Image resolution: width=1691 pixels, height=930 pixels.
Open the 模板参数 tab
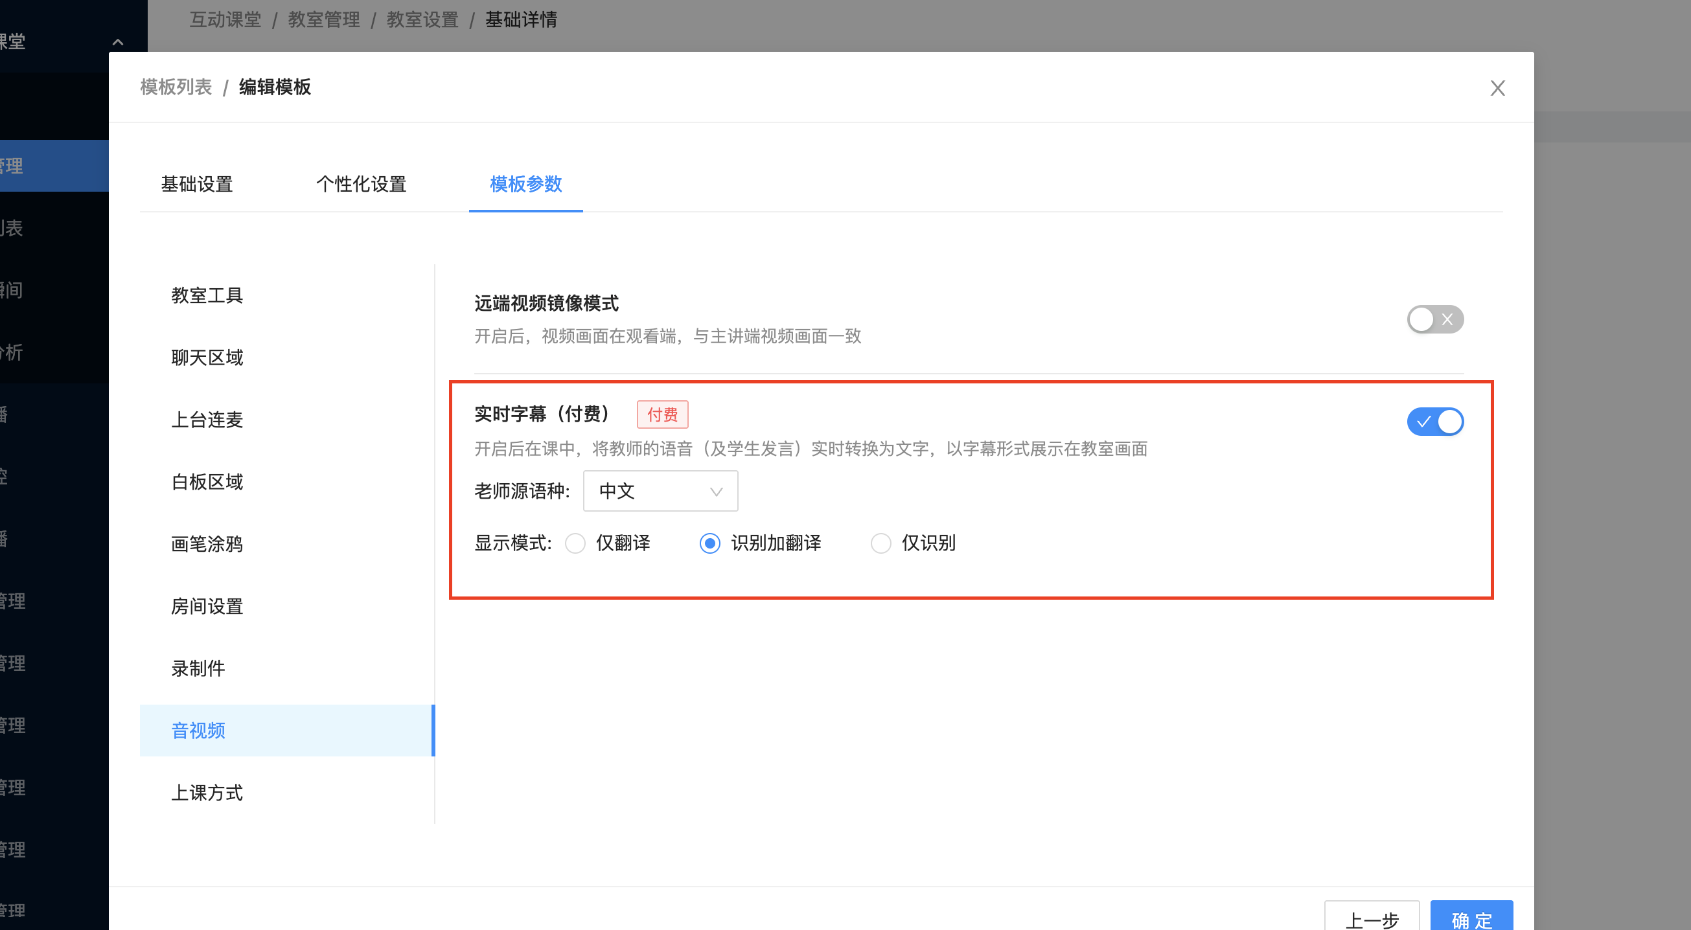526,185
